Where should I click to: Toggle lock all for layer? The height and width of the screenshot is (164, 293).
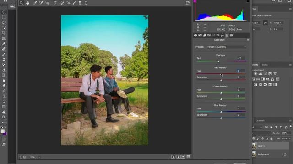click(x=271, y=138)
